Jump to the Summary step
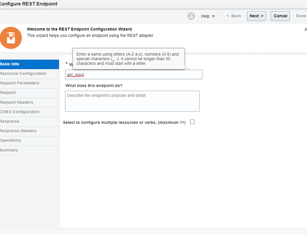 [x=30, y=150]
